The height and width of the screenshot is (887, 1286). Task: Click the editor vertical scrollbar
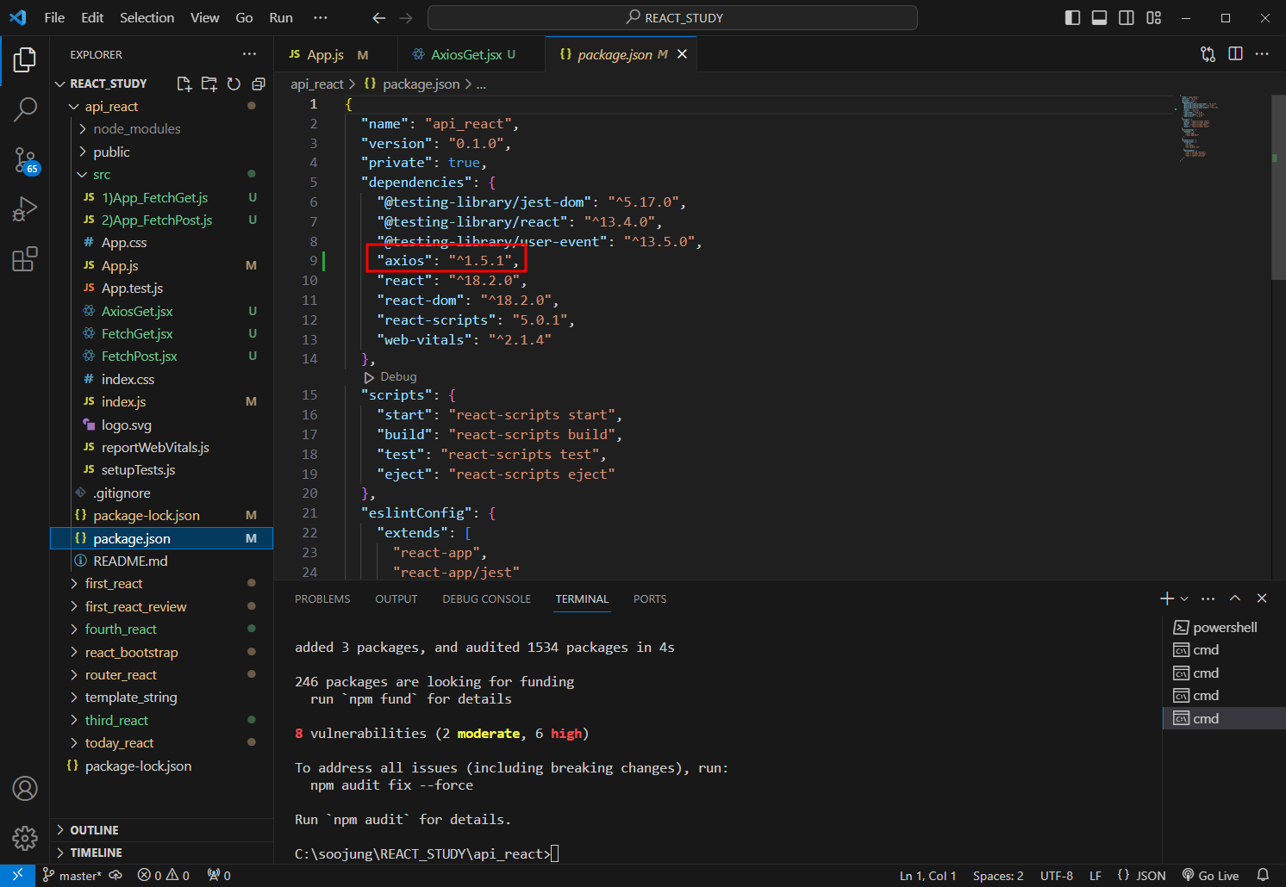1278,186
